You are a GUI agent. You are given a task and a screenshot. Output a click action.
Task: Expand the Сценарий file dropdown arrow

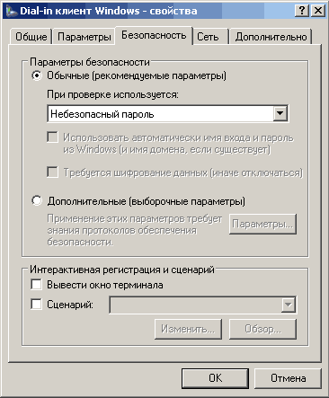coord(289,305)
